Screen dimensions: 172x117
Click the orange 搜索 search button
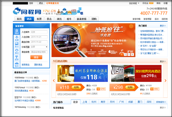click(36, 57)
